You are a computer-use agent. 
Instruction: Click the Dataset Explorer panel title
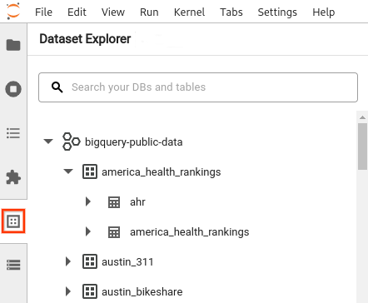click(x=85, y=39)
